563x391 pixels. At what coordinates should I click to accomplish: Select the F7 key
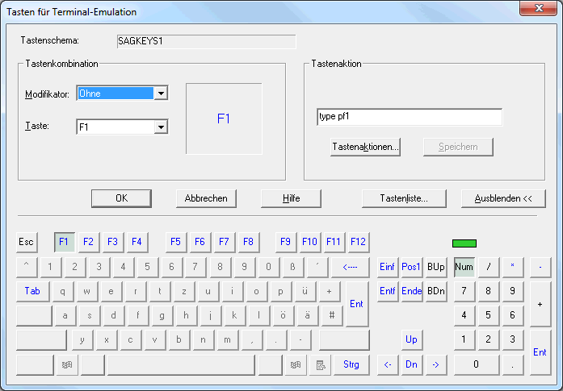tap(224, 242)
